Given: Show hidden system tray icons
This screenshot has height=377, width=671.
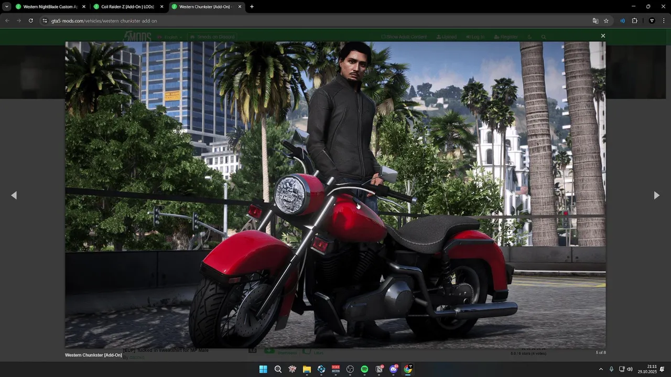Looking at the screenshot, I should [601, 369].
